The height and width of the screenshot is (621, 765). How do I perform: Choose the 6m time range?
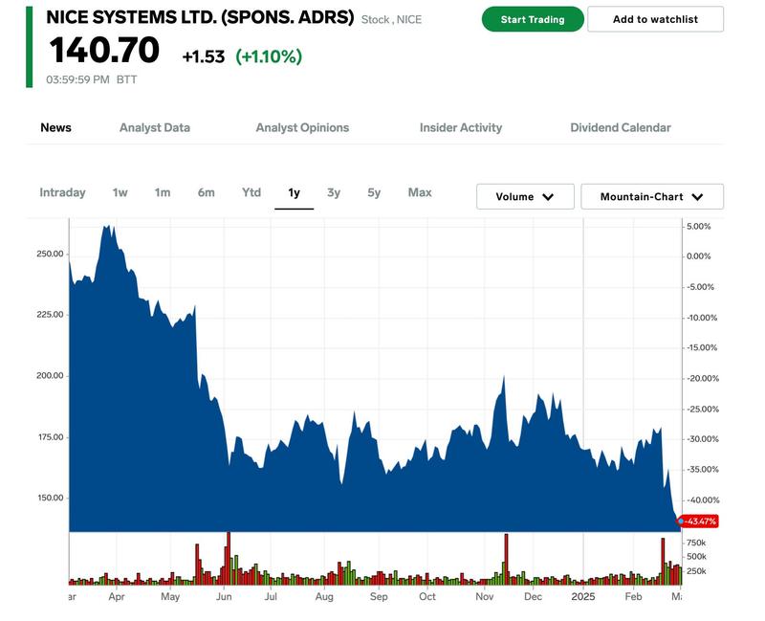[x=207, y=192]
